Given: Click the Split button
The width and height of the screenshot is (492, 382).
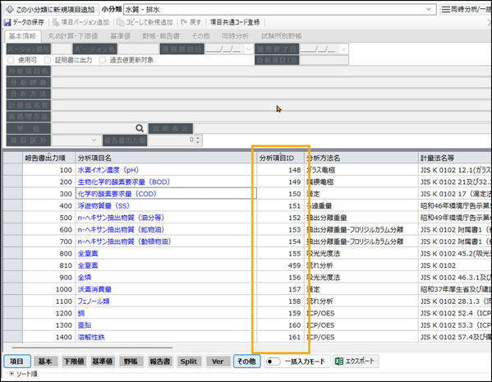Looking at the screenshot, I should 189,361.
